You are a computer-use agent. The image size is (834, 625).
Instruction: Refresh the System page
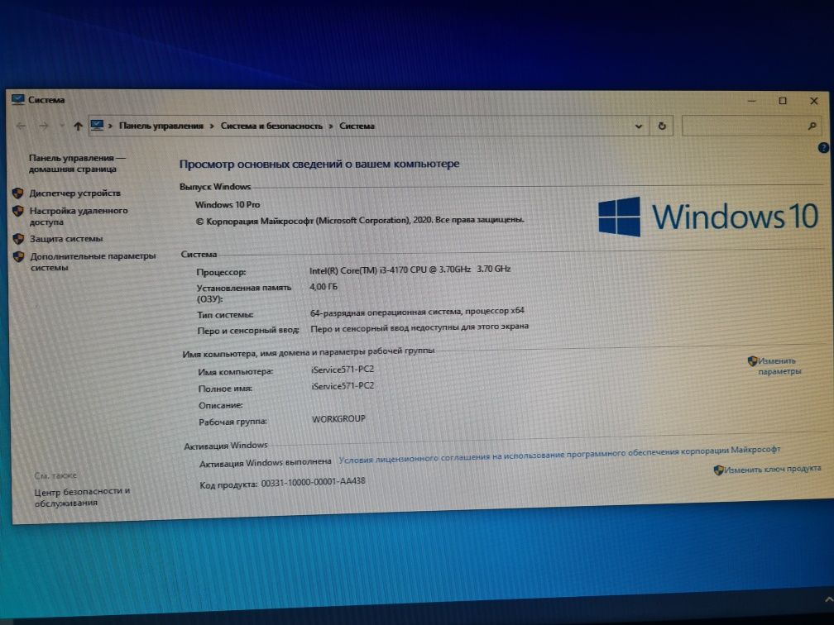[662, 126]
